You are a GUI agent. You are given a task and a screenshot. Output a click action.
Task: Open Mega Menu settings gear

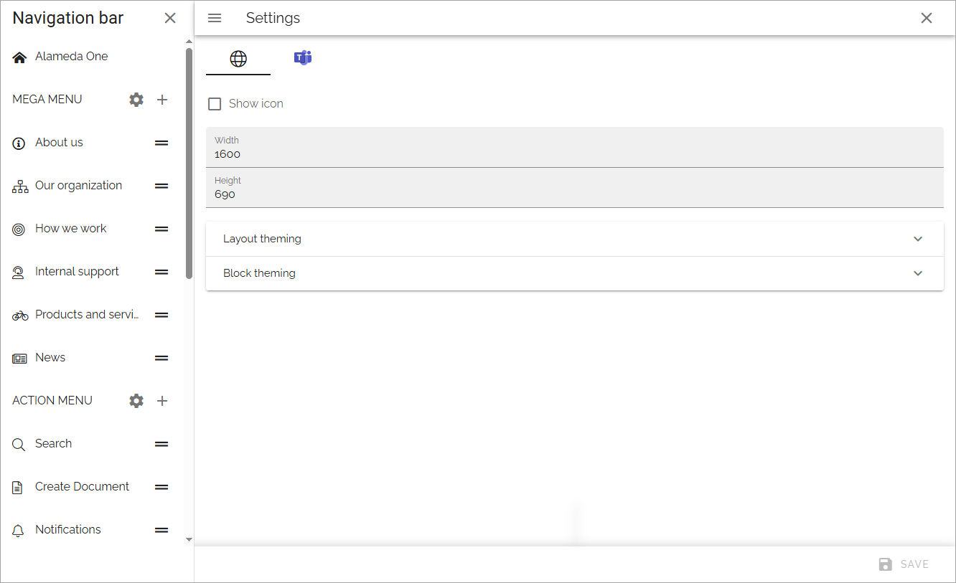tap(136, 100)
